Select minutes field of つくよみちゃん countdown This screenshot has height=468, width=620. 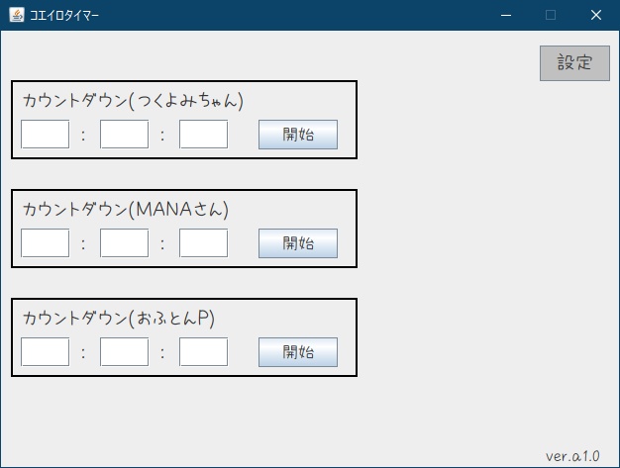coord(124,135)
